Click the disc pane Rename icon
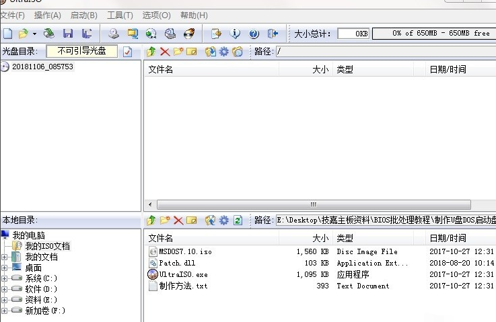 click(x=192, y=52)
